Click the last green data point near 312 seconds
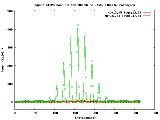The height and width of the screenshot is (120, 160). coord(139,101)
